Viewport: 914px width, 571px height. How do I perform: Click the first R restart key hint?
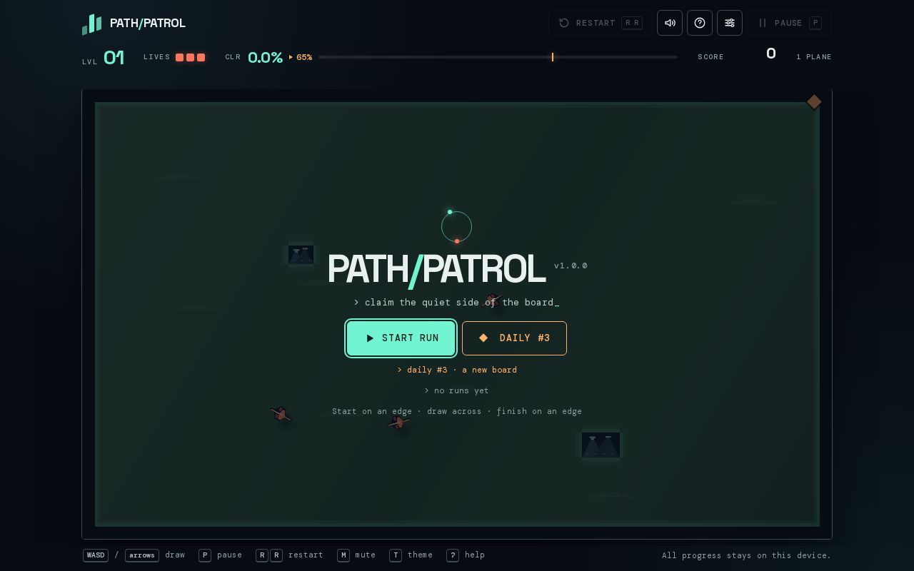point(262,555)
